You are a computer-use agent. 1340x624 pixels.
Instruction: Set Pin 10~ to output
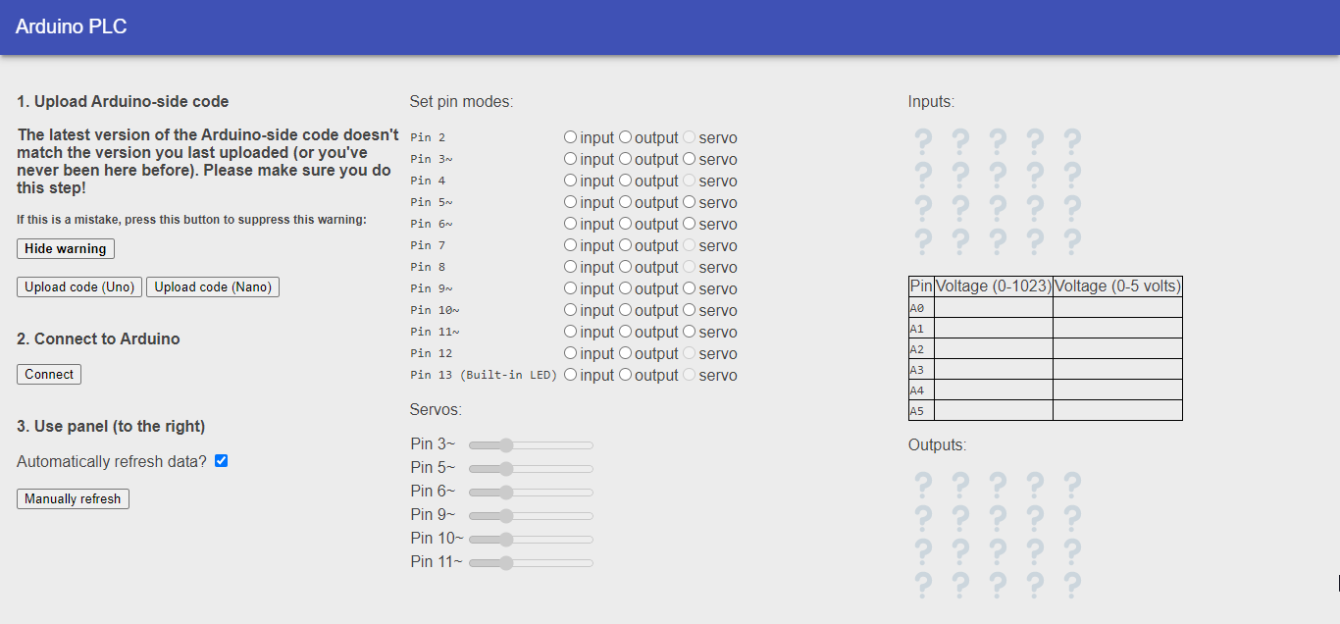(x=625, y=310)
